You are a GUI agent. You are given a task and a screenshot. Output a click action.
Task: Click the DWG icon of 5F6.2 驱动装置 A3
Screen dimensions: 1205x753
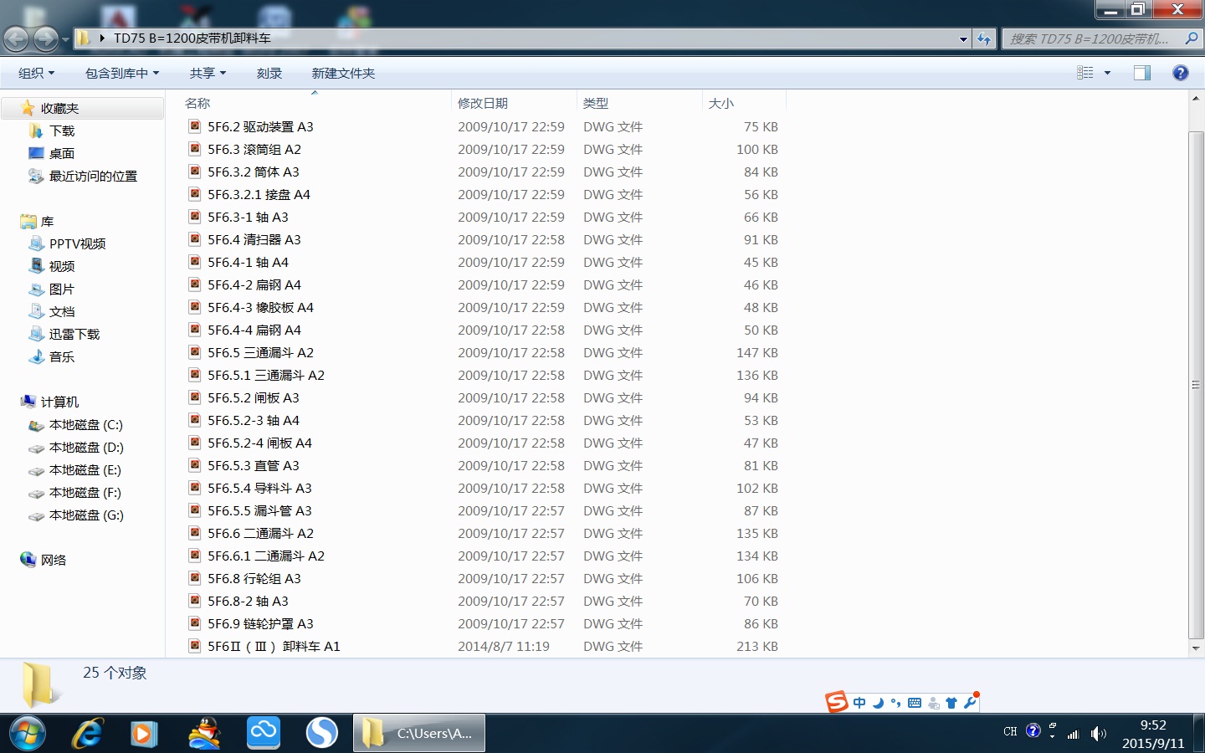(x=195, y=126)
